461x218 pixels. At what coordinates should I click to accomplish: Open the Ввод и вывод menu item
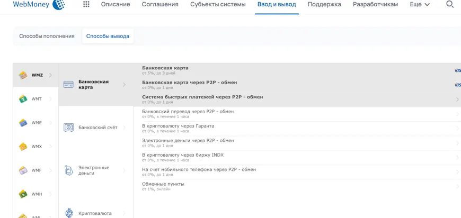277,4
